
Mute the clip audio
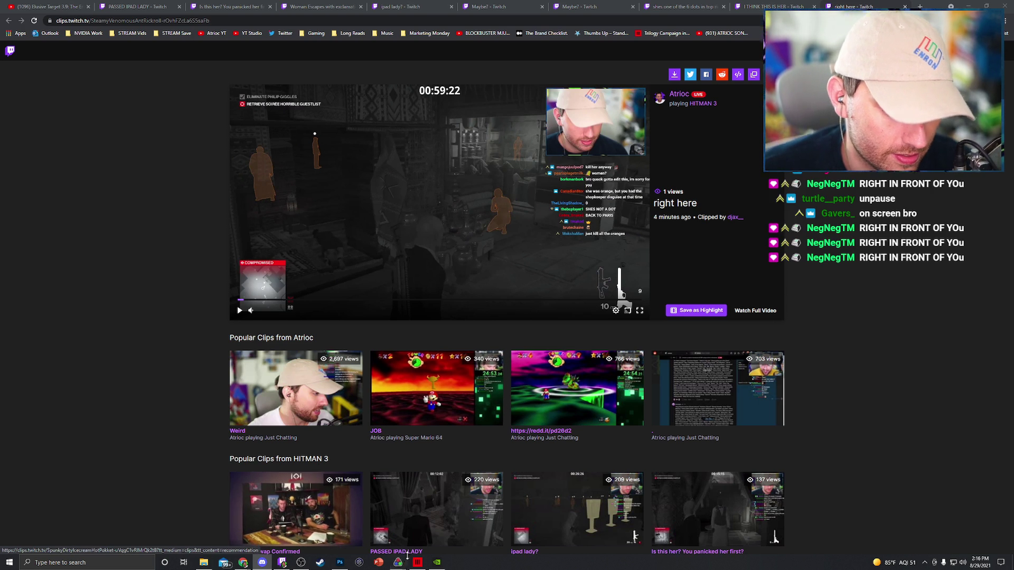[251, 310]
